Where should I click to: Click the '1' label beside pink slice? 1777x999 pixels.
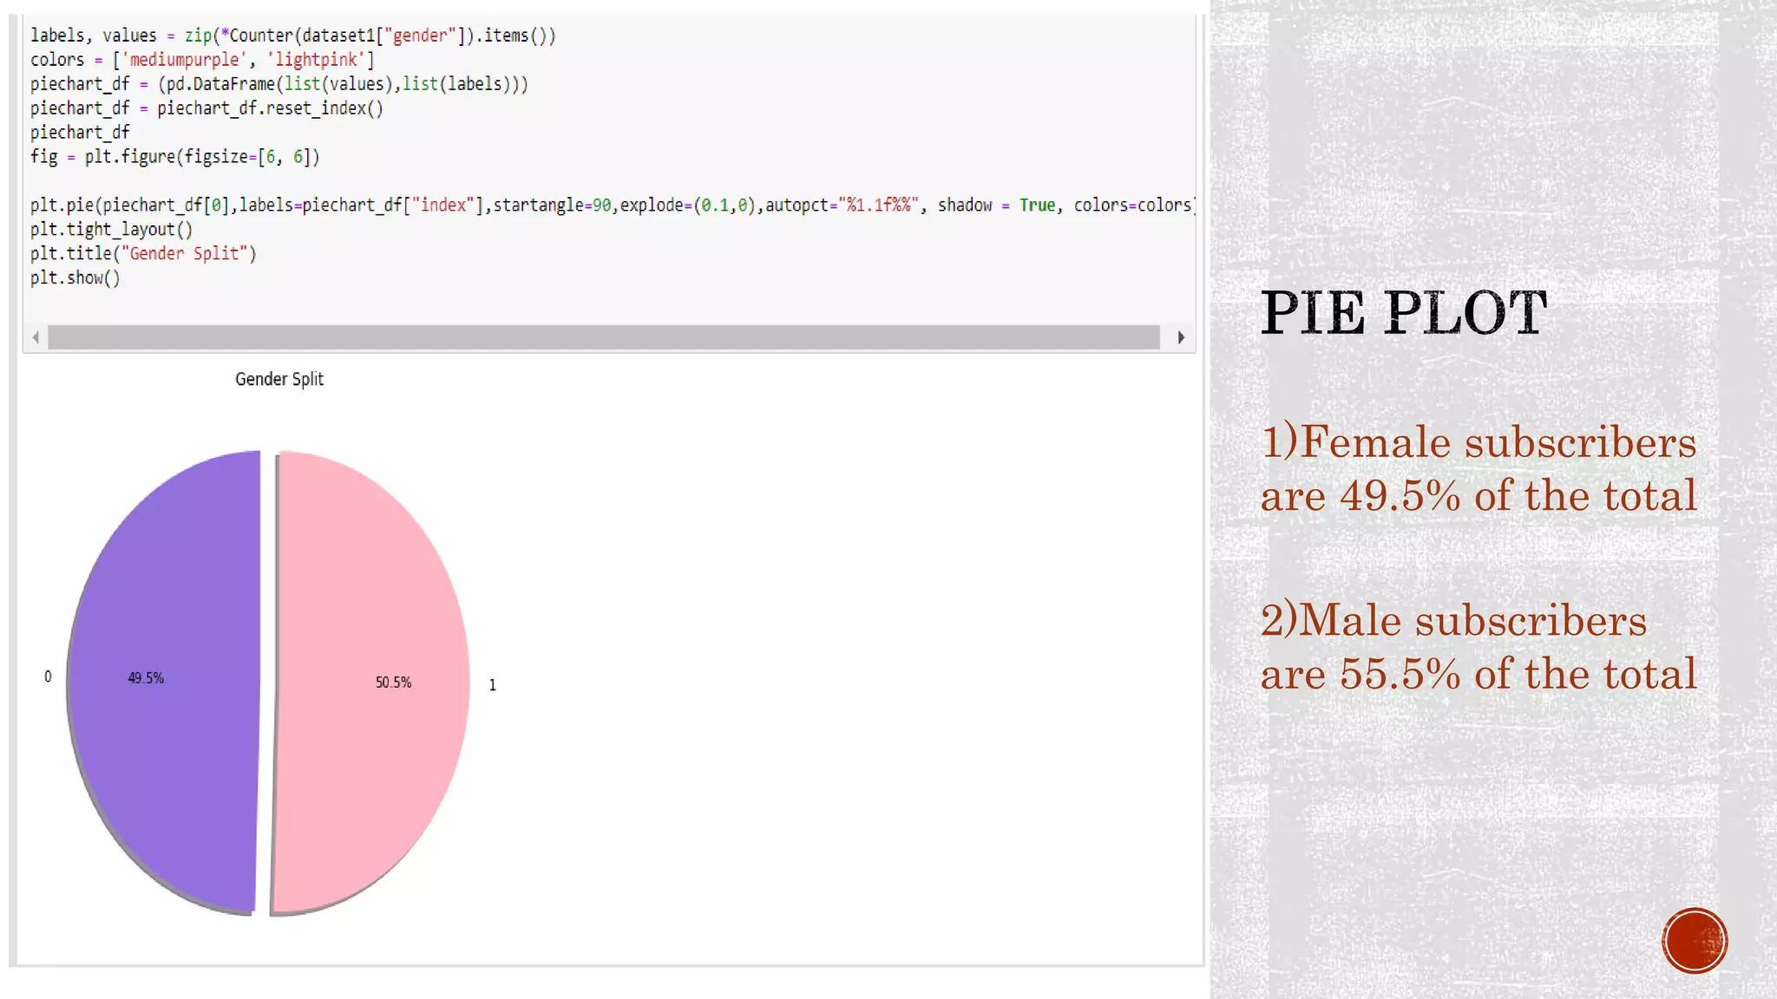tap(493, 685)
